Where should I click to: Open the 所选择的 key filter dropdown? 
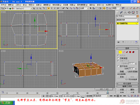(x=108, y=96)
